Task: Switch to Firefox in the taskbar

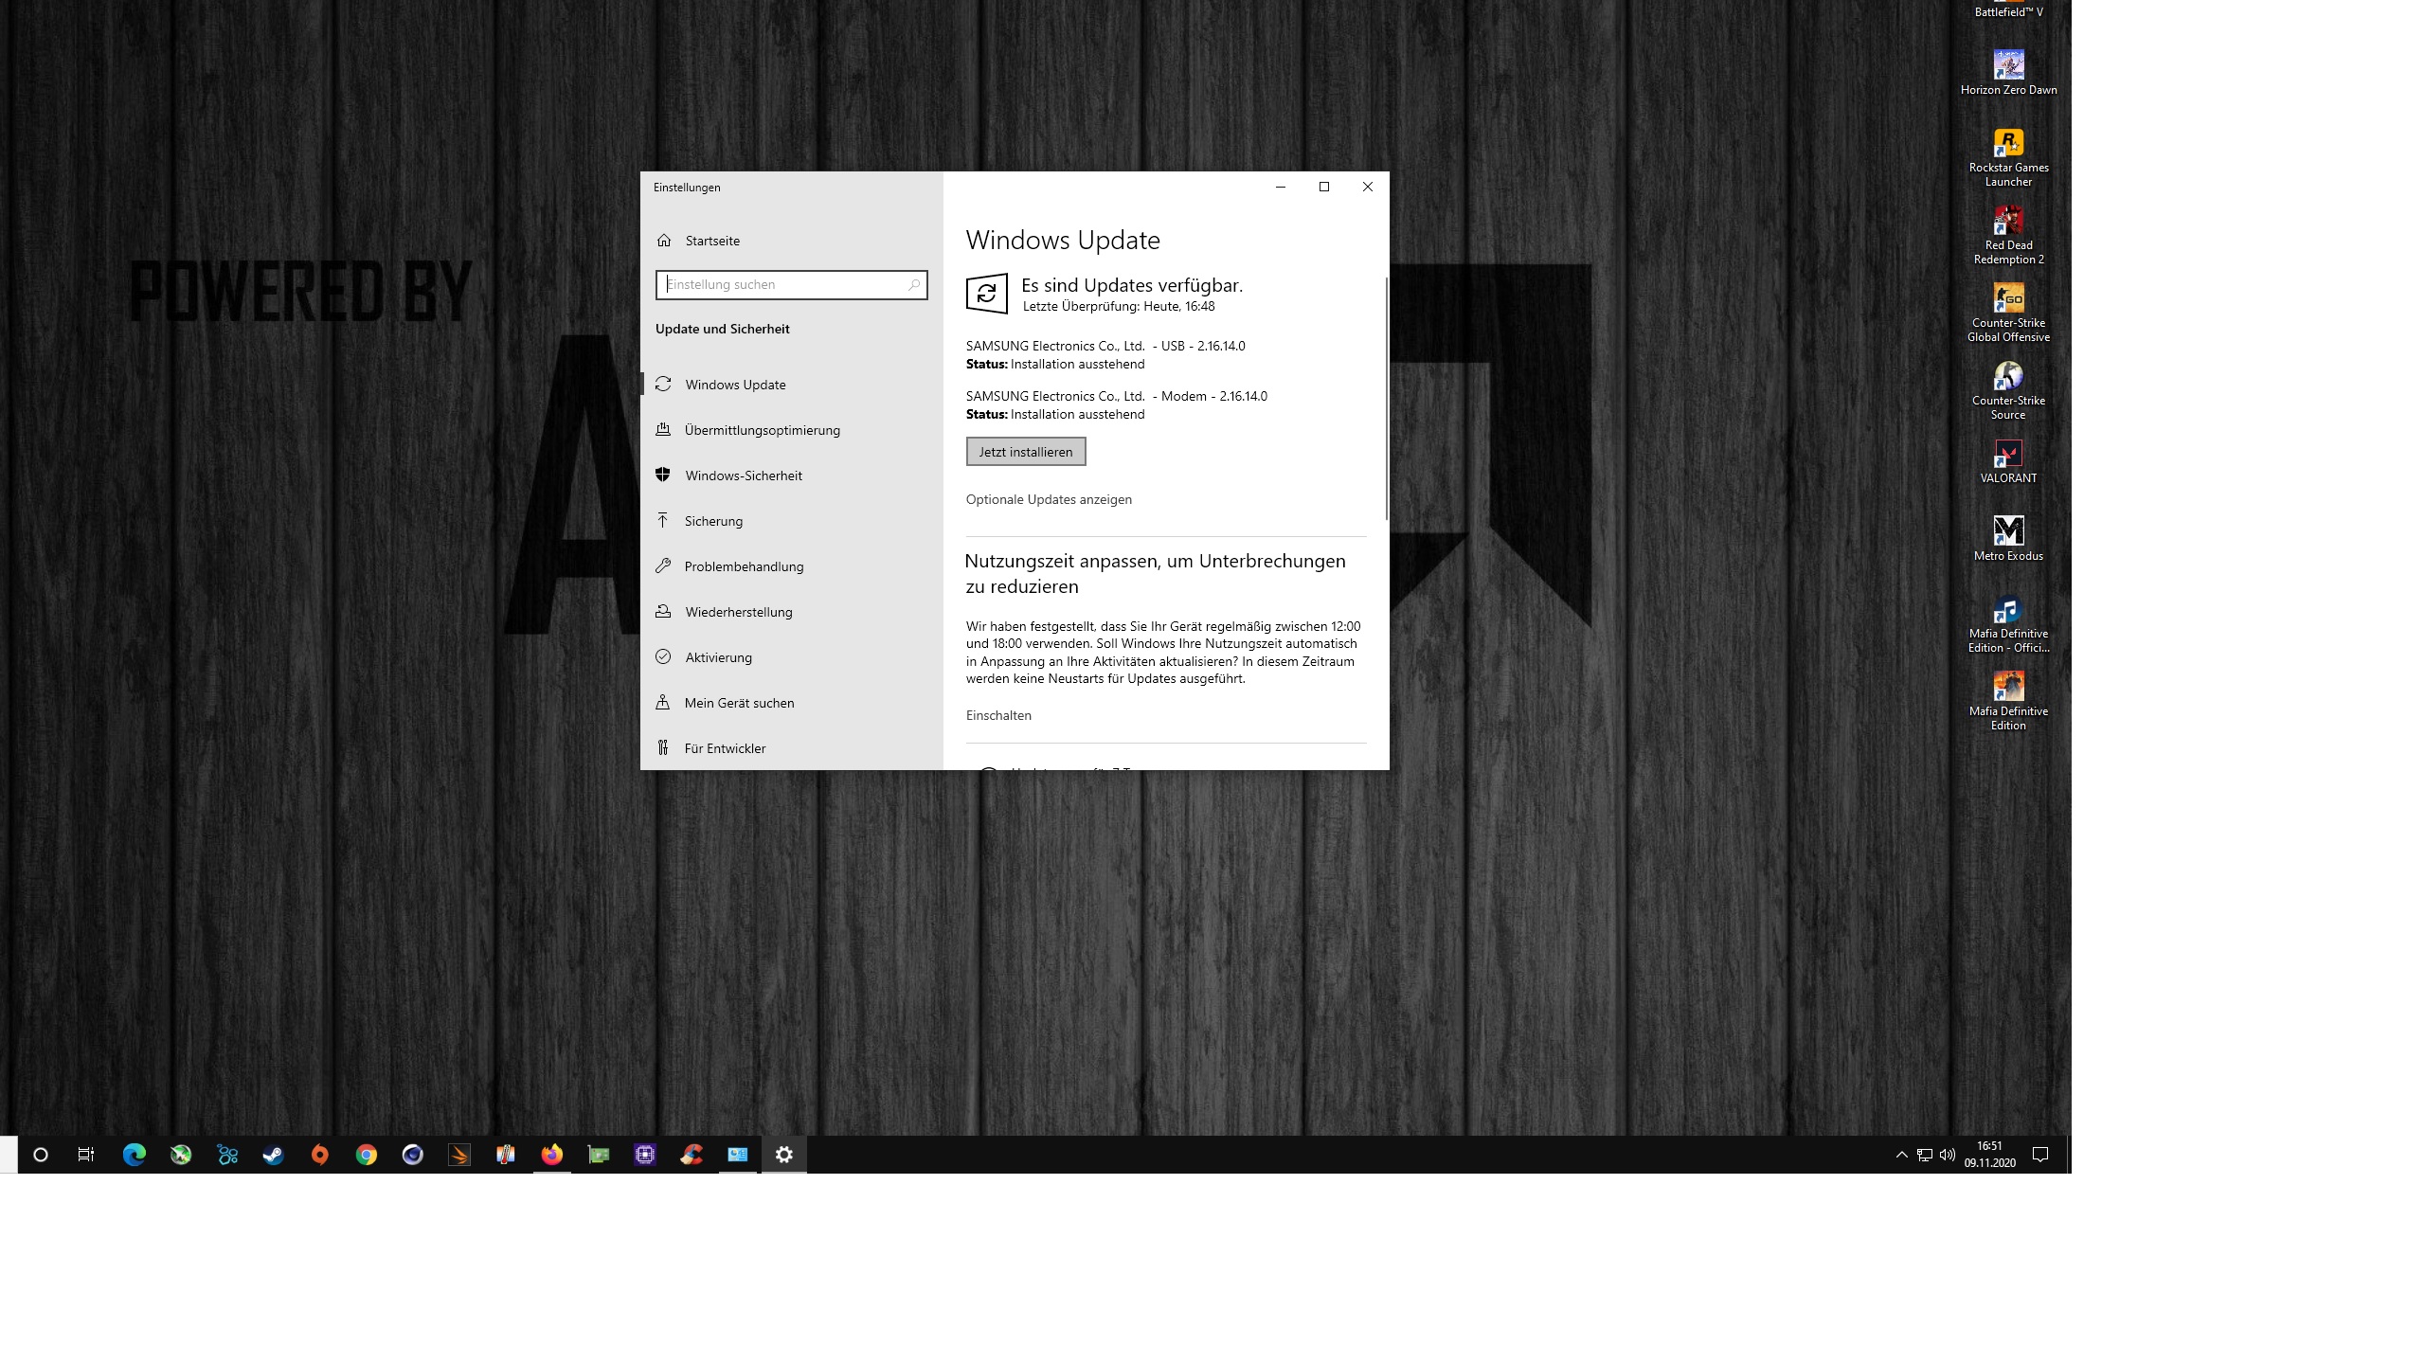Action: coord(552,1155)
